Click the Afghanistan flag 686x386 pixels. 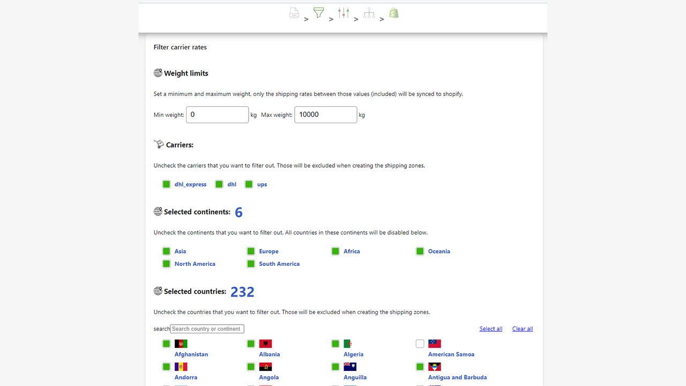(x=181, y=344)
